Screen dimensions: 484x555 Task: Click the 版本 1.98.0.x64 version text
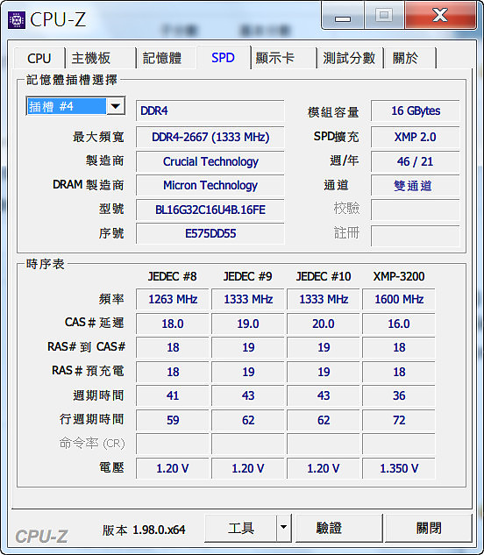tap(144, 530)
